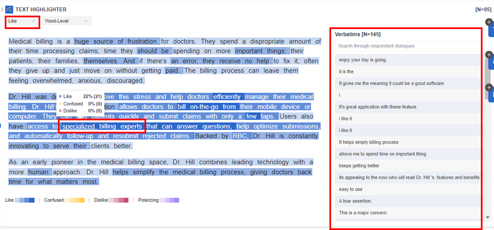
Task: Click phrase 'helps simplify the medical billing process'
Action: coord(179,172)
